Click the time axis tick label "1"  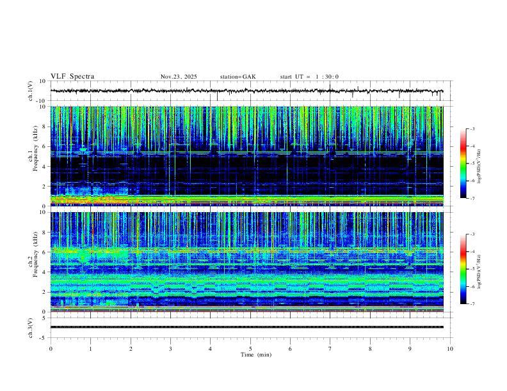coord(90,349)
